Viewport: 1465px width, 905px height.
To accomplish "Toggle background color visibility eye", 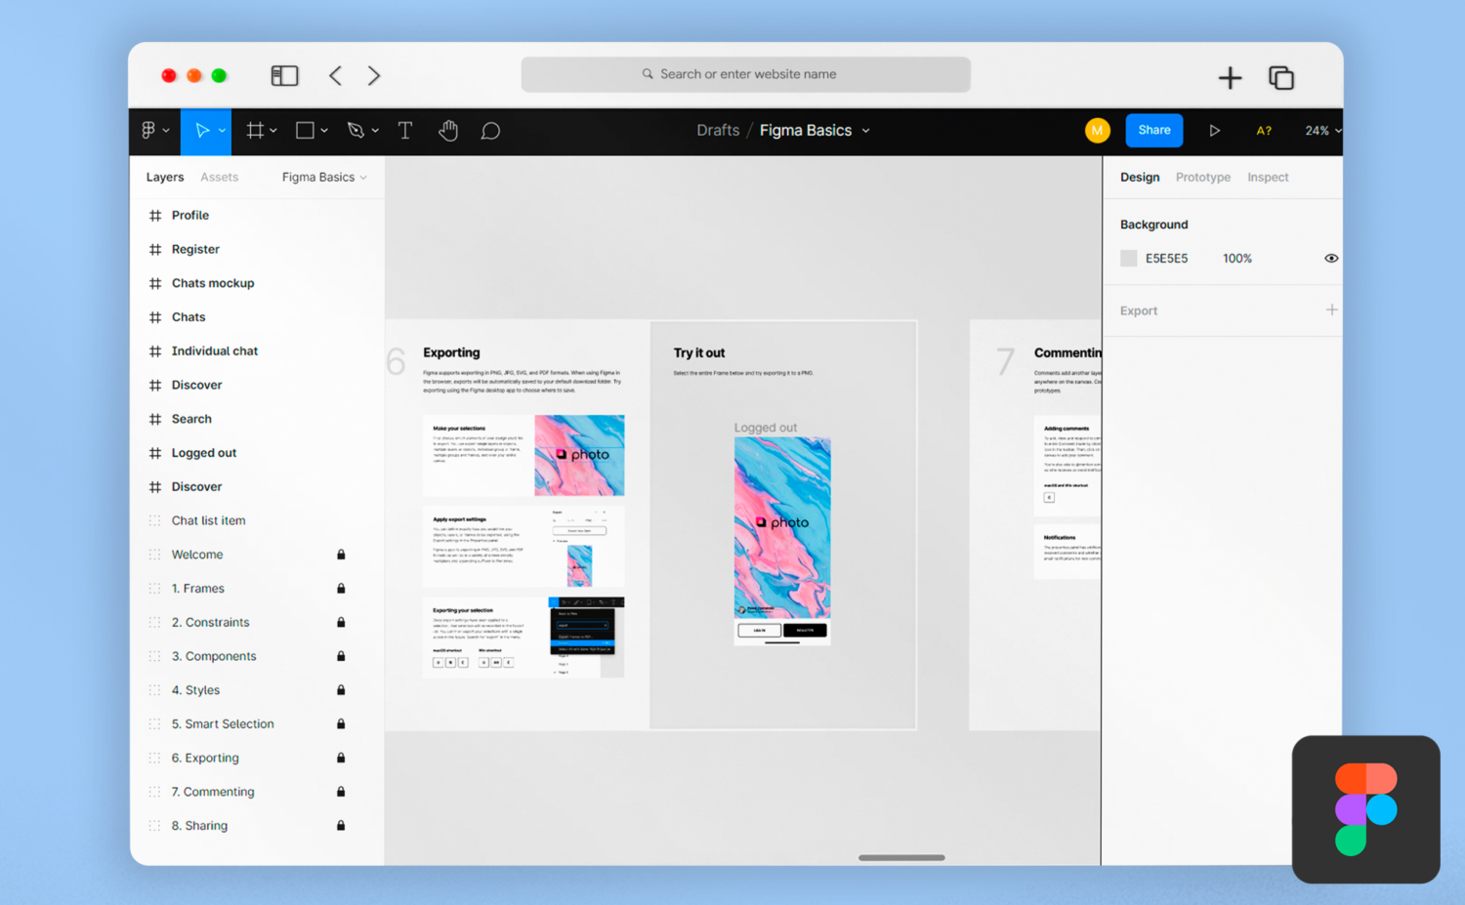I will [x=1331, y=258].
